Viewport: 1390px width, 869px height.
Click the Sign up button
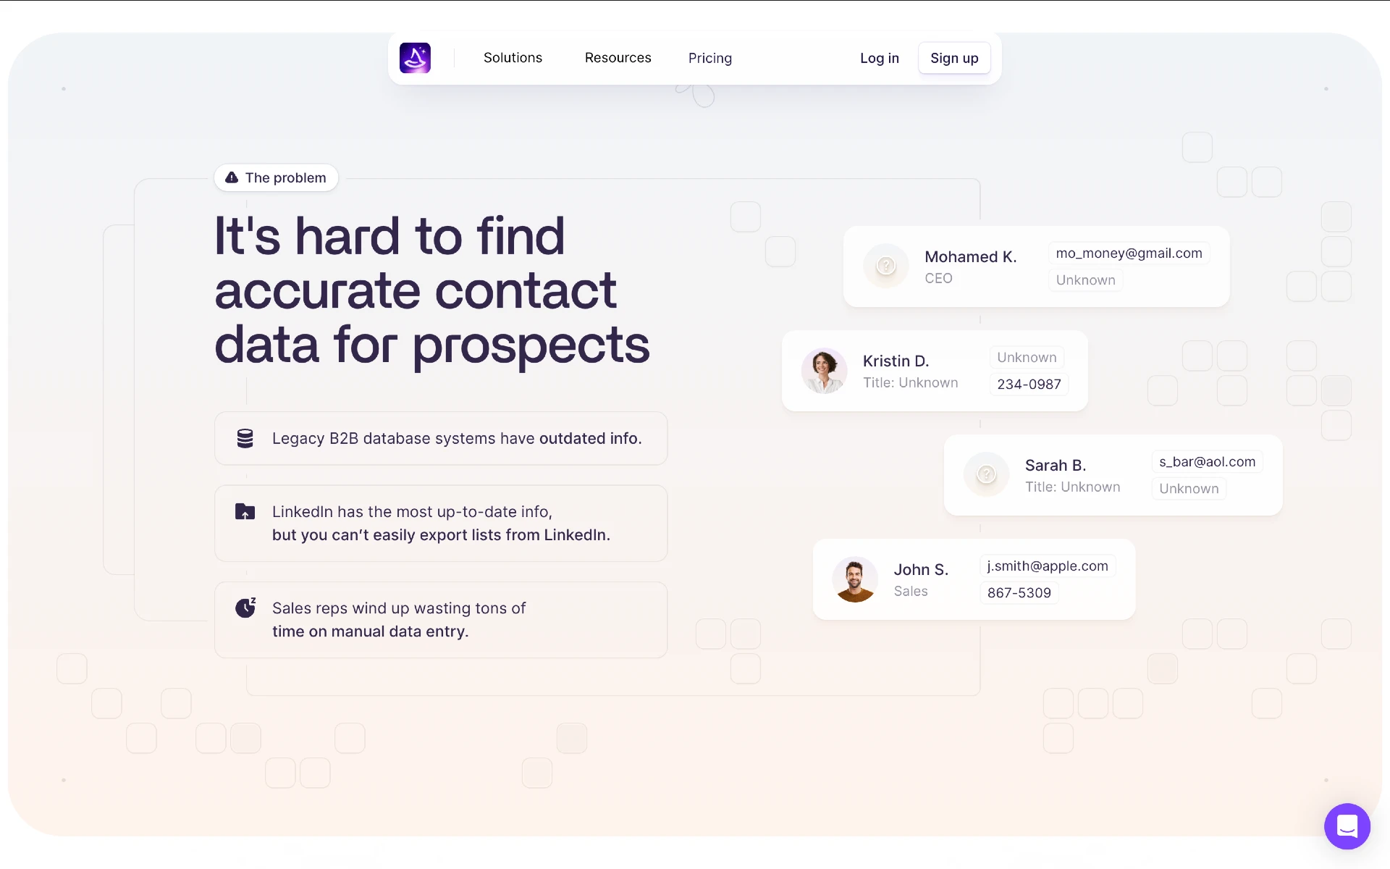[953, 57]
